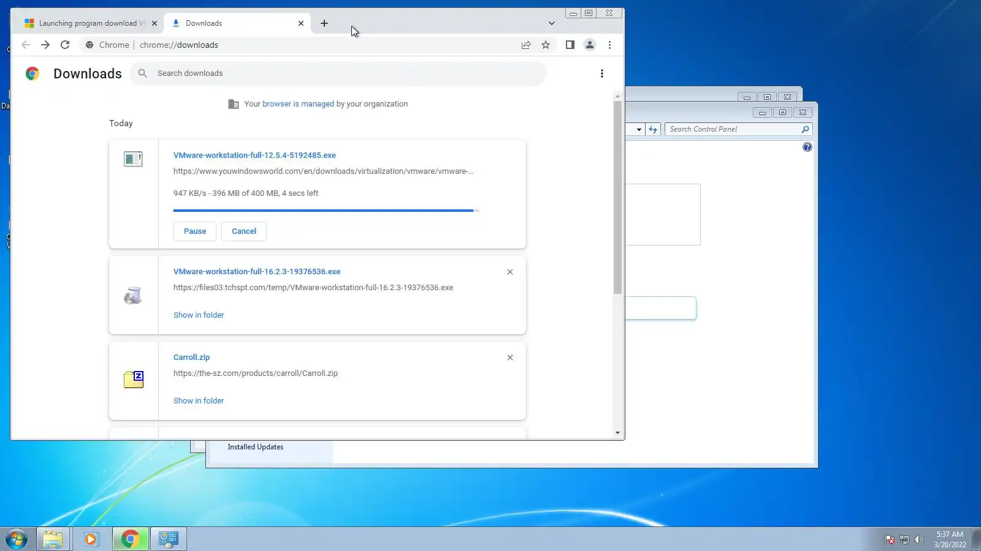Open Chrome side panel icon
The height and width of the screenshot is (551, 981).
coord(570,45)
